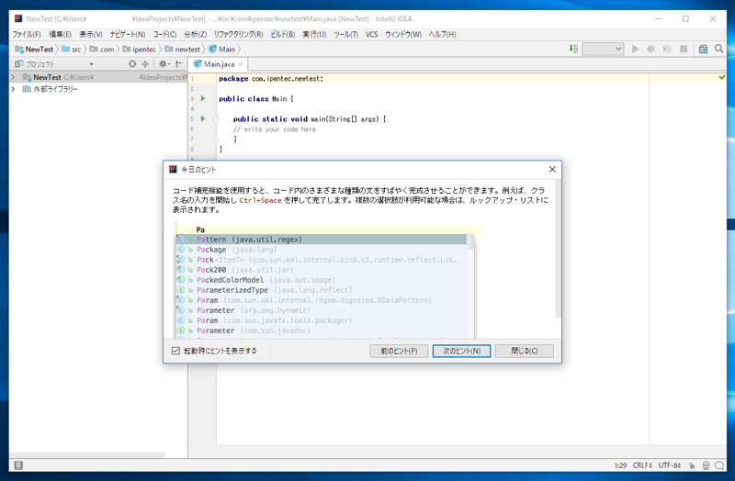Click Collapse All icon in project panel
This screenshot has height=481, width=735.
(145, 63)
